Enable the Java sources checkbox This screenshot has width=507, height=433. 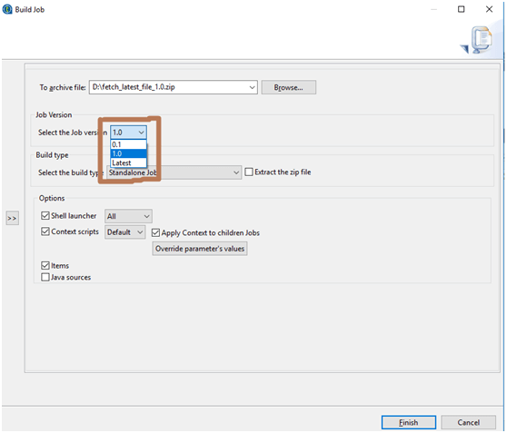point(45,277)
